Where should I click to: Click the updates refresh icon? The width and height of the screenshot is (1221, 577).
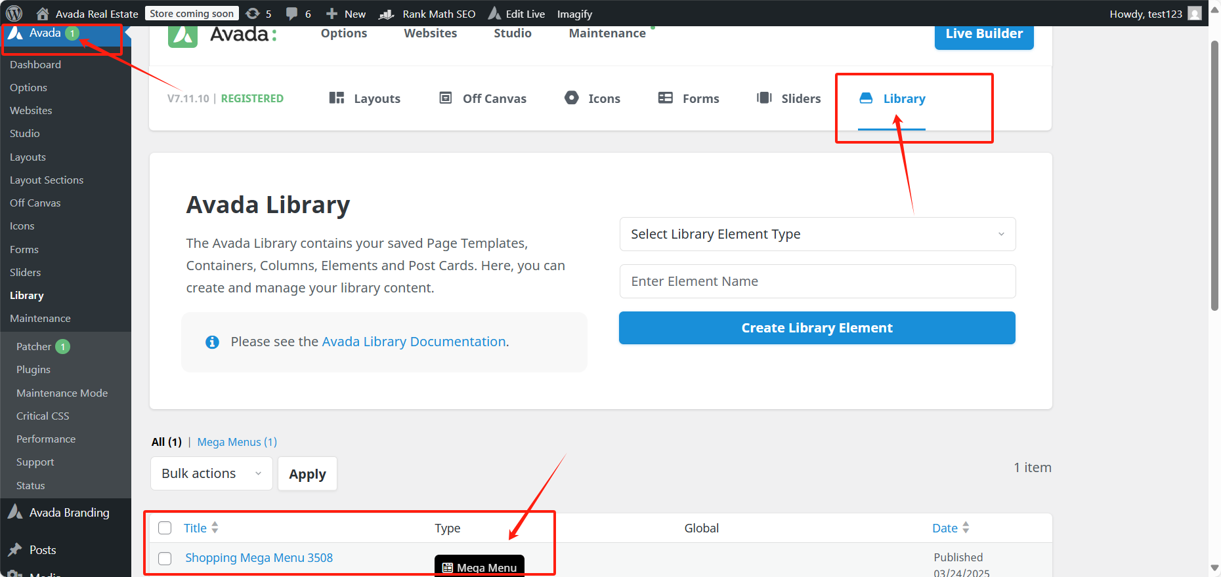[253, 13]
